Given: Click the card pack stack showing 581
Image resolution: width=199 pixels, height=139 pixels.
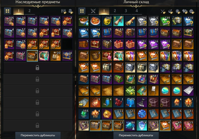Looking at the screenshot, I should point(154,79).
